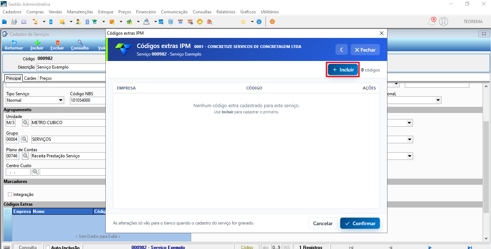Click the calendar 30 icon in toolbar
Screen dimensions: 491x249
[x=180, y=22]
